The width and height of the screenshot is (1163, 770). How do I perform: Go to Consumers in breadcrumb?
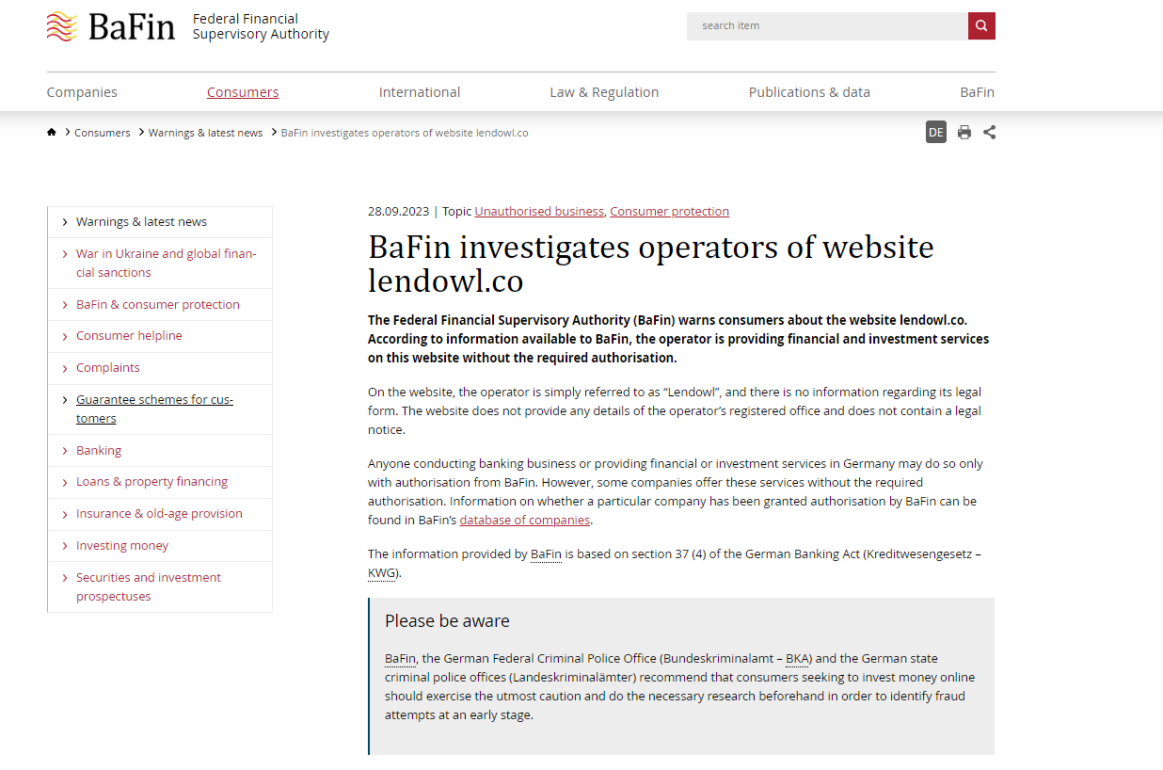tap(103, 133)
